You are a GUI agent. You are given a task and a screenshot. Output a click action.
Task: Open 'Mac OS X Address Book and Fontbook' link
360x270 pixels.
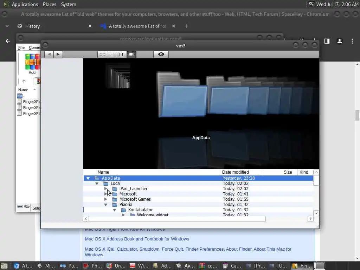(137, 239)
